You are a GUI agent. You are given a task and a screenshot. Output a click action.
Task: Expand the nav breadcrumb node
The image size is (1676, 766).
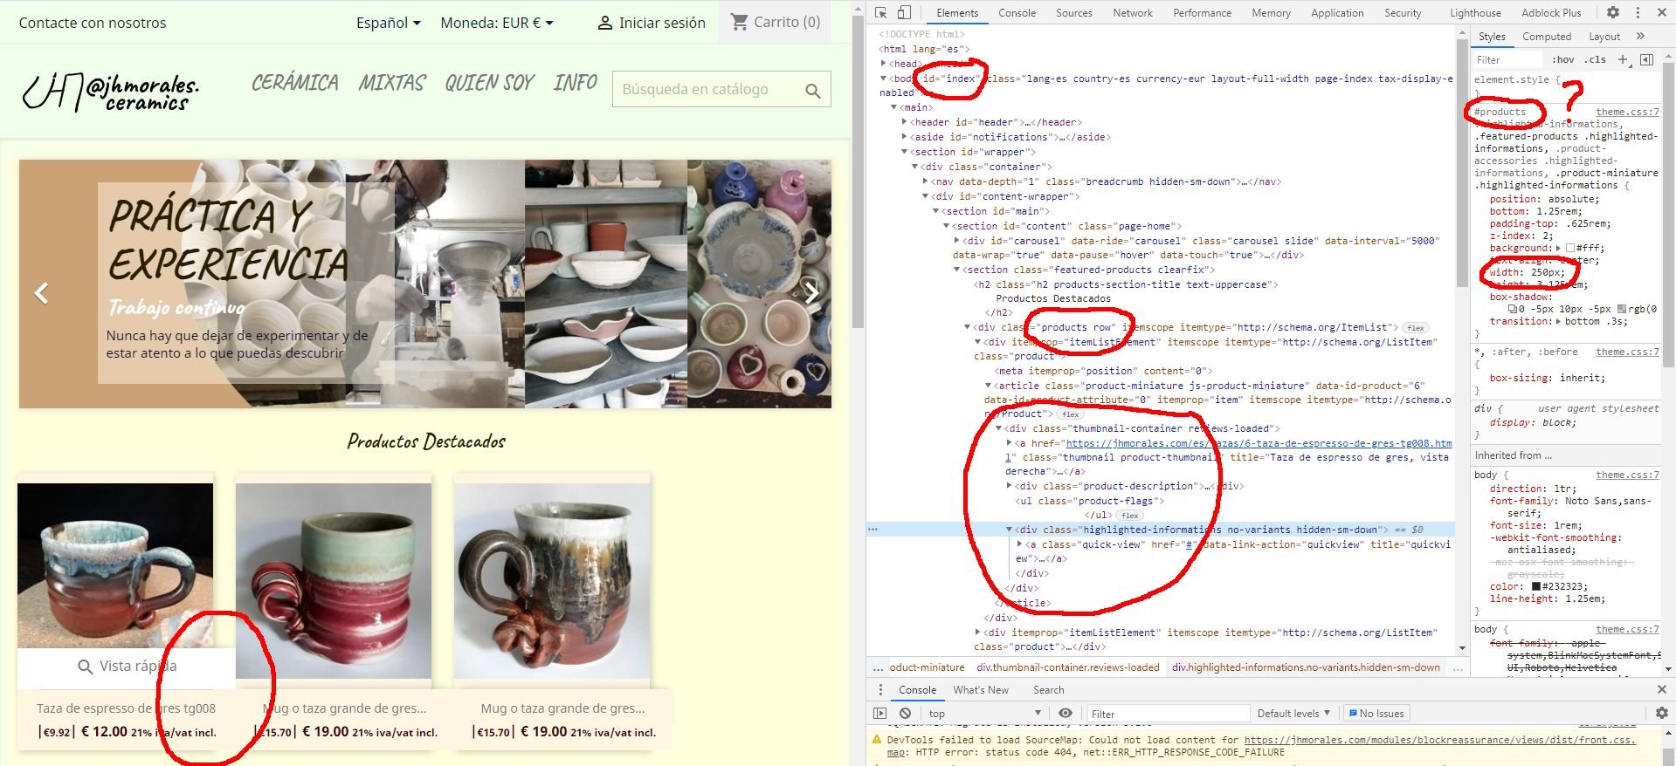point(925,181)
